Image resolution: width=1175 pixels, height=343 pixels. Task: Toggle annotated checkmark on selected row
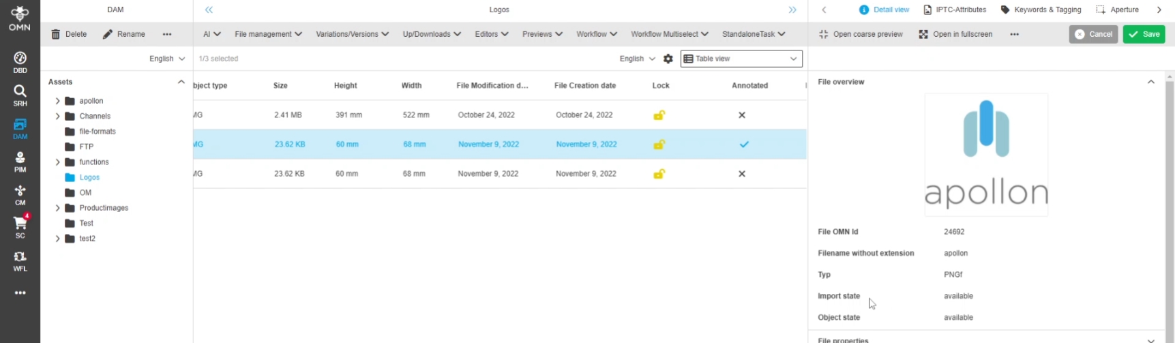743,145
